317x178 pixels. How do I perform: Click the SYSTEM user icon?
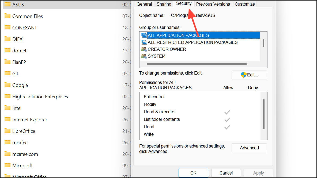[144, 56]
